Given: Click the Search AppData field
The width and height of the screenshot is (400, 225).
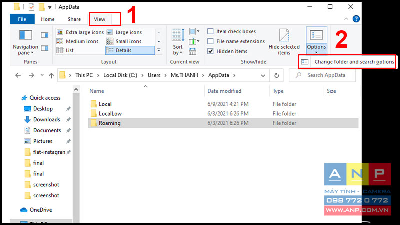Looking at the screenshot, I should click(x=322, y=75).
